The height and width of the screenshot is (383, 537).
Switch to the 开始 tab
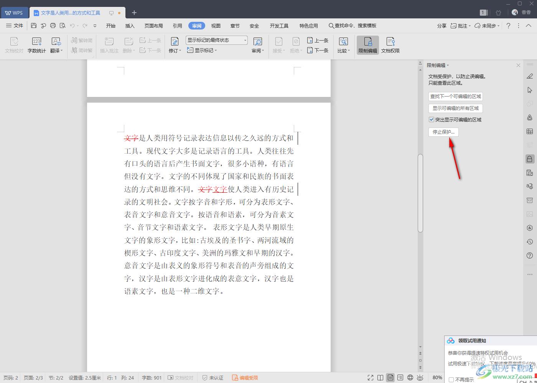click(x=111, y=26)
